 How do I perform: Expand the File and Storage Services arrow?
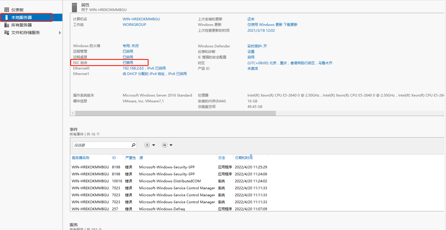60,33
